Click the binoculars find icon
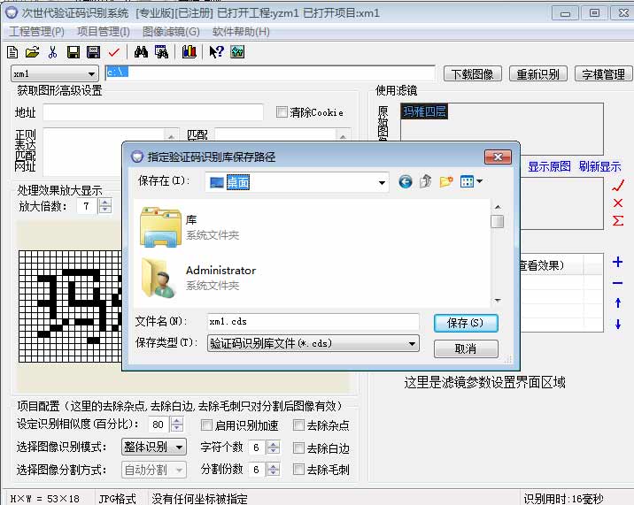The height and width of the screenshot is (505, 634). 141,52
